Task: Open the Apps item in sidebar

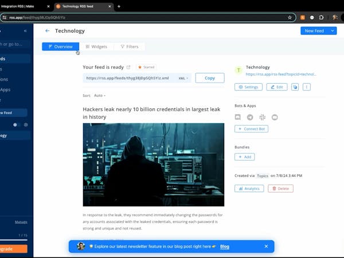Action: point(5,89)
